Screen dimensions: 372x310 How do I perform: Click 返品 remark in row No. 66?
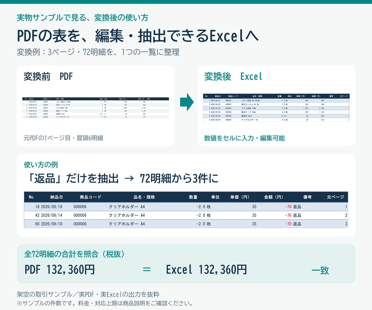click(x=297, y=224)
